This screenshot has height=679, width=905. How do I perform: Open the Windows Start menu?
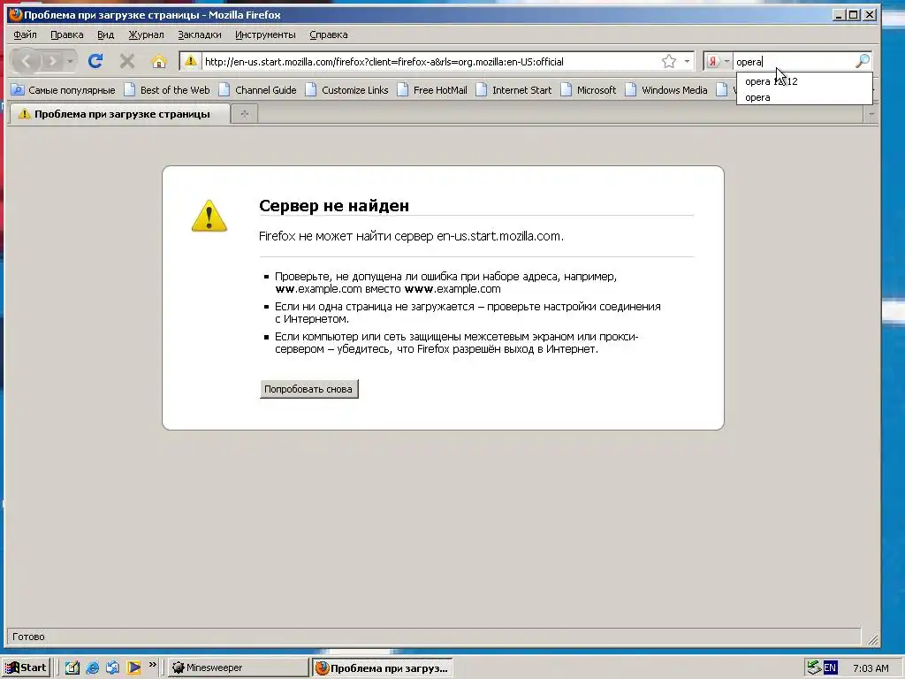click(x=27, y=668)
